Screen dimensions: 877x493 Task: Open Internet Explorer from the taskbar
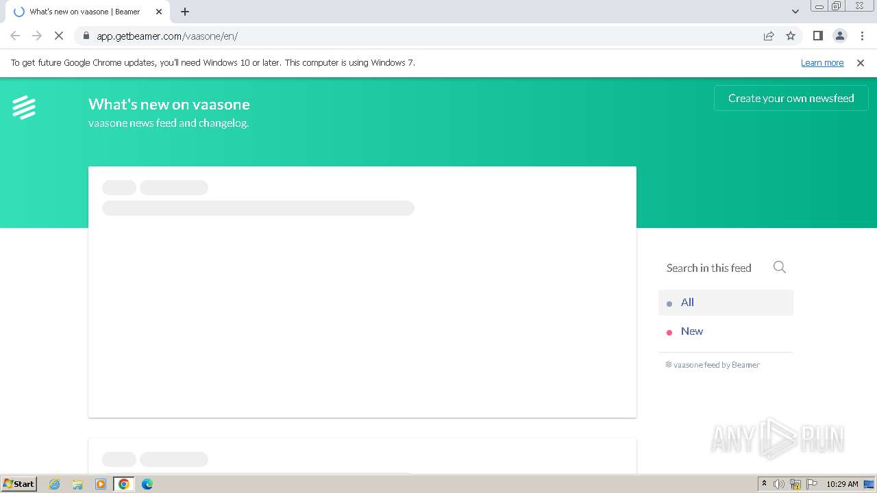55,484
